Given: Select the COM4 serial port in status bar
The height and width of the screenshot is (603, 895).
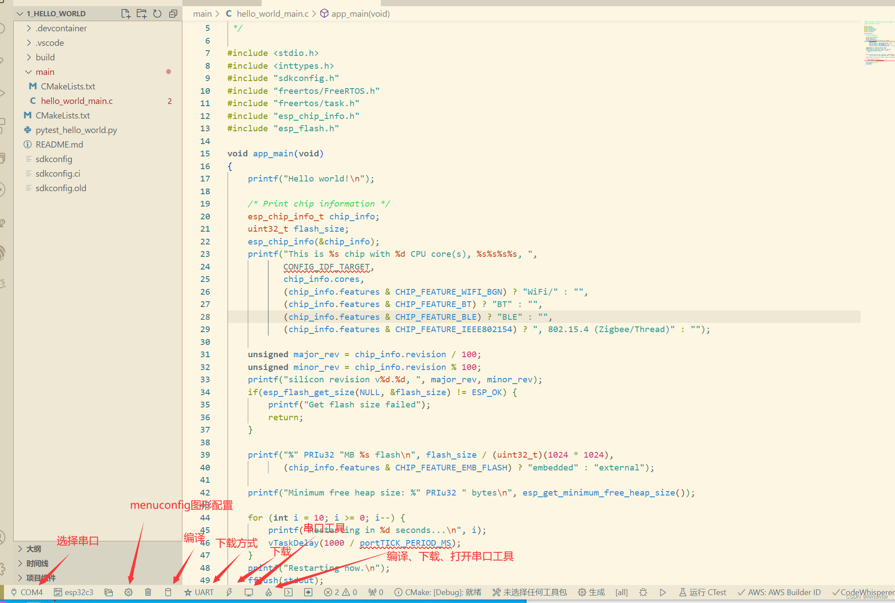Looking at the screenshot, I should click(x=27, y=592).
